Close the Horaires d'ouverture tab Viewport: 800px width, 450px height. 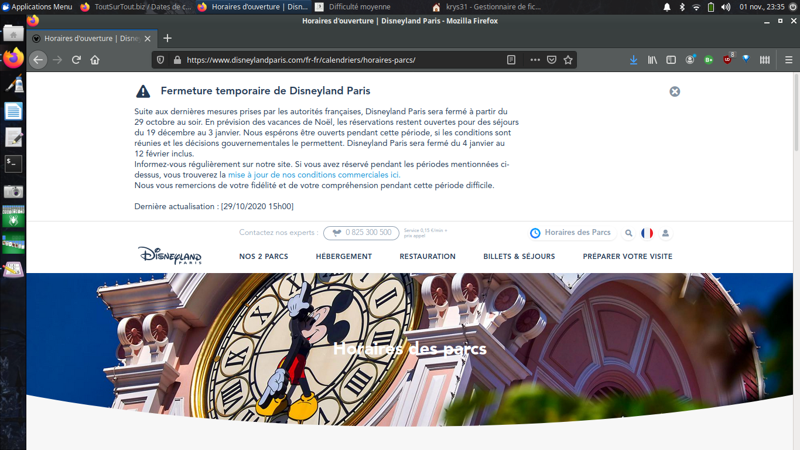click(x=148, y=39)
